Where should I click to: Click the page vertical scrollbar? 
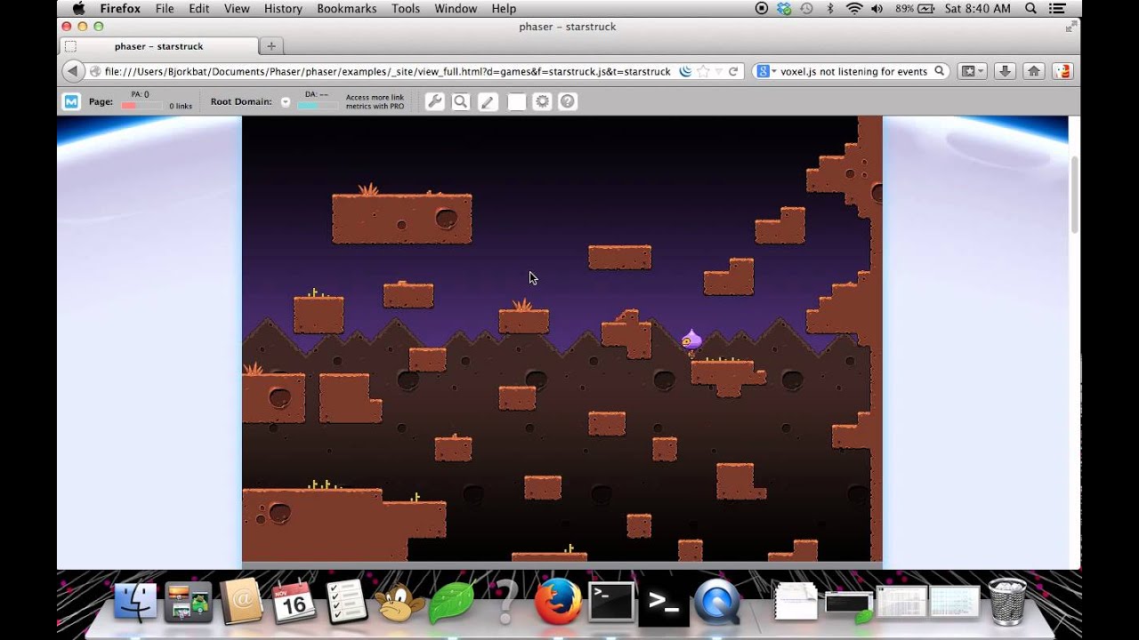coord(1074,196)
